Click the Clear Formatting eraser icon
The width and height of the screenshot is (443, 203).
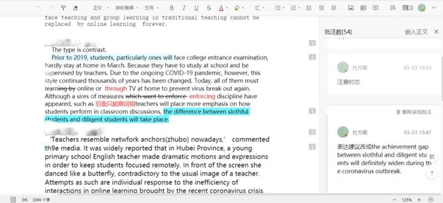[75, 8]
